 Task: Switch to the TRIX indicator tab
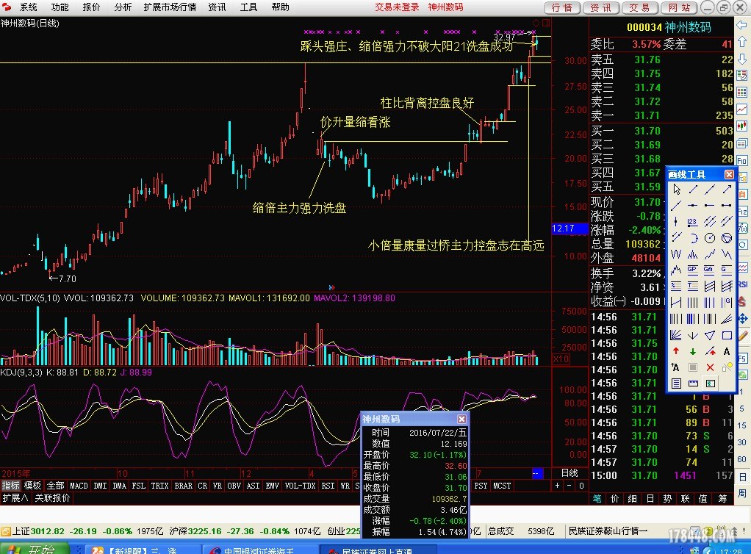point(159,486)
